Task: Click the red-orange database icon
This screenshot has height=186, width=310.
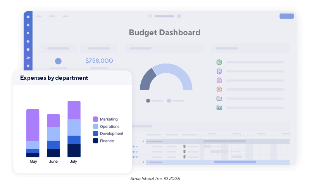Action: (219, 90)
